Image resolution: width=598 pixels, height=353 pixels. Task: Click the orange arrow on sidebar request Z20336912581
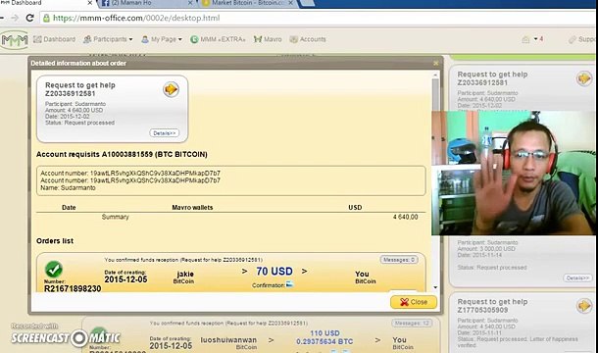[584, 78]
